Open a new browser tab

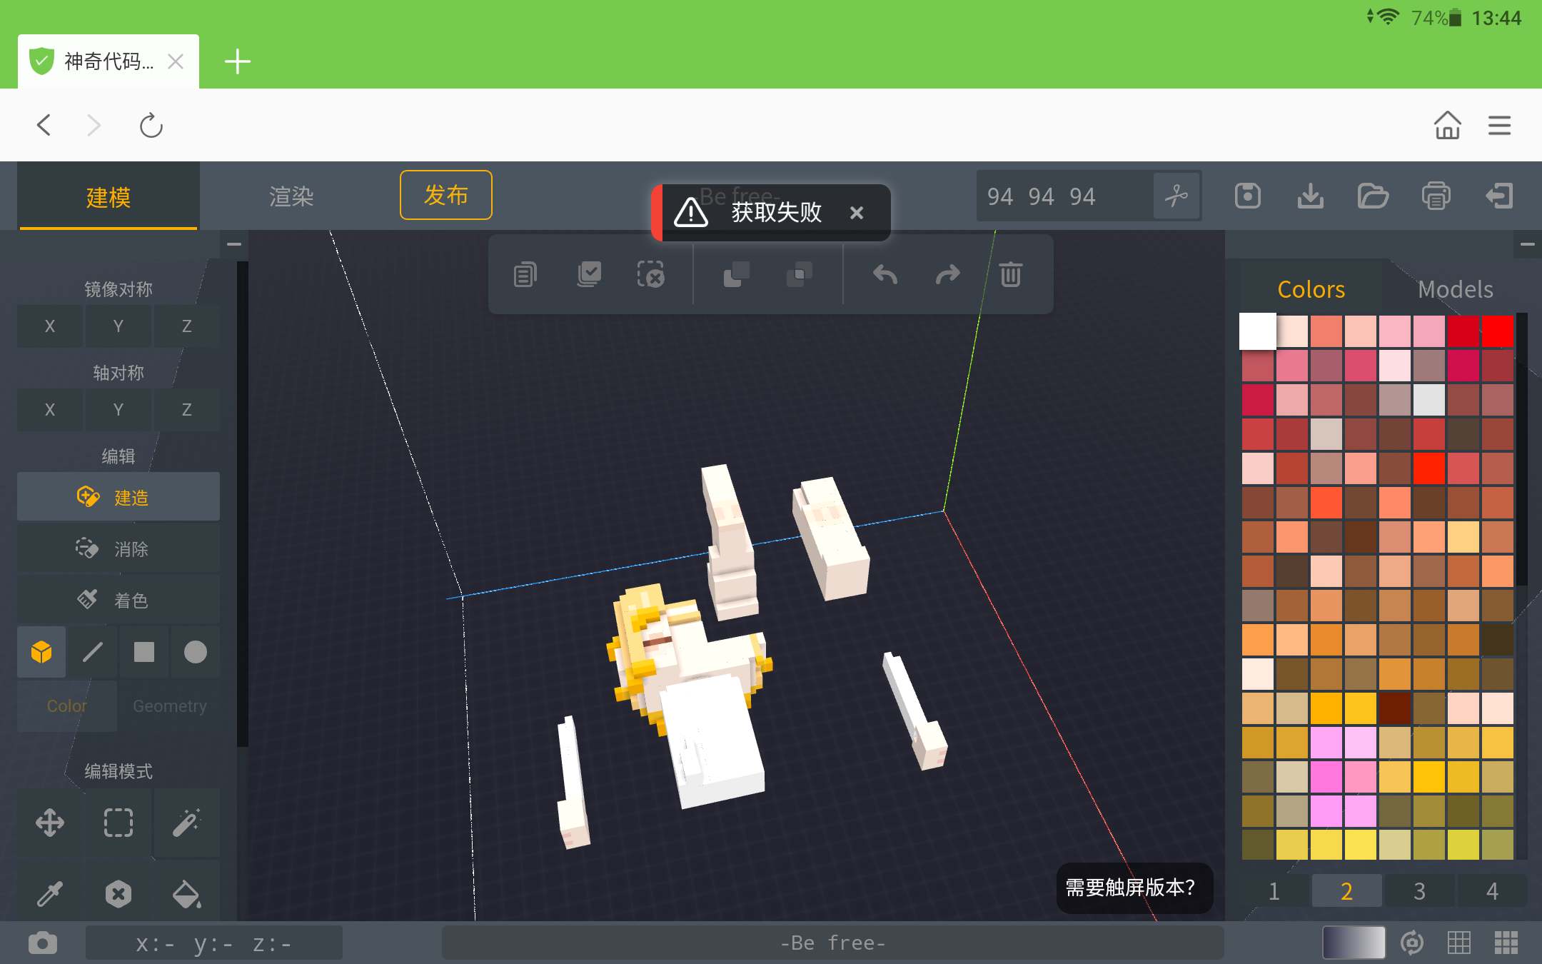237,62
